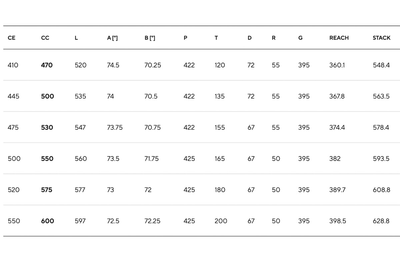Select the bold 550 frame size
This screenshot has height=266, width=400.
pyautogui.click(x=47, y=159)
